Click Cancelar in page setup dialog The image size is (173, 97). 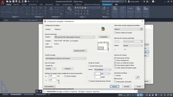(127, 86)
